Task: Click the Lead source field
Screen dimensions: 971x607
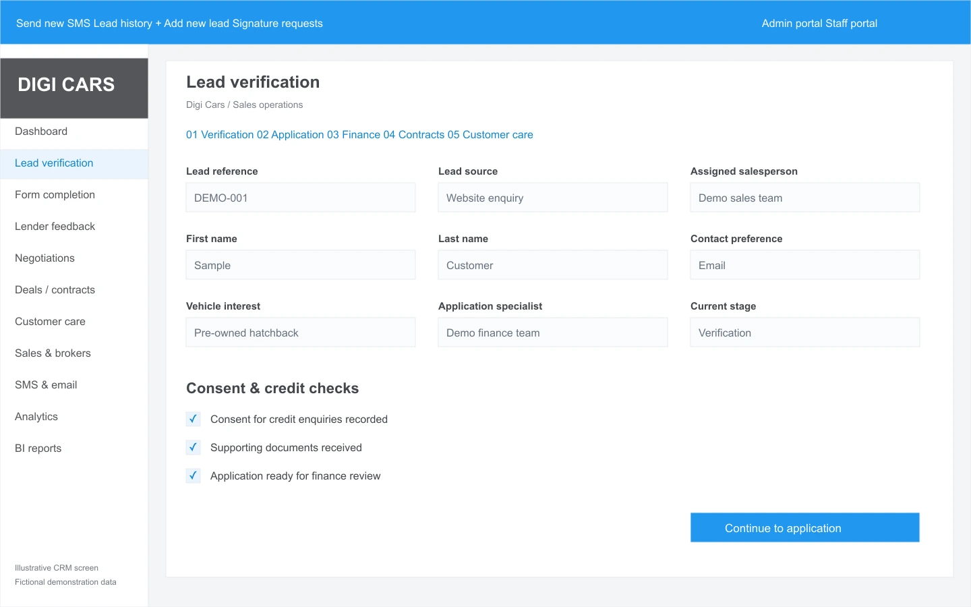Action: [x=553, y=198]
